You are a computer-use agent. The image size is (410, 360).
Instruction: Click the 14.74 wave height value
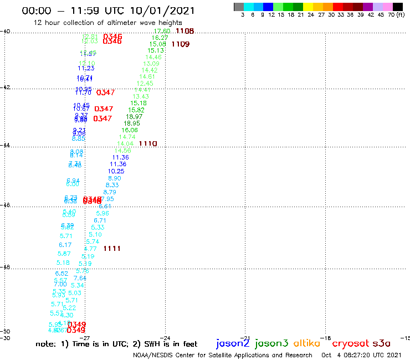click(x=127, y=137)
